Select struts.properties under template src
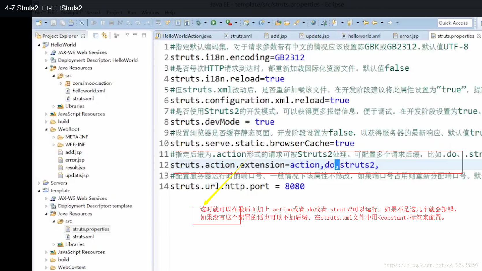This screenshot has height=271, width=482. (x=91, y=229)
